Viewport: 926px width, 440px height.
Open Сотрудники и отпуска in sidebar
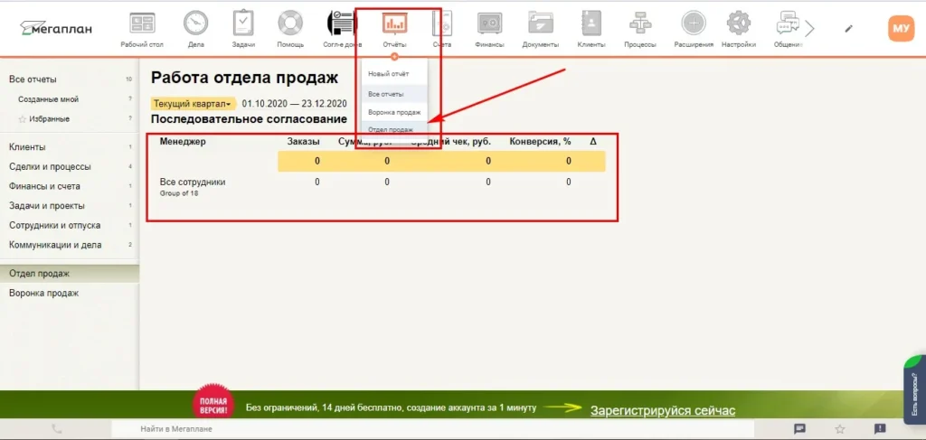point(55,225)
